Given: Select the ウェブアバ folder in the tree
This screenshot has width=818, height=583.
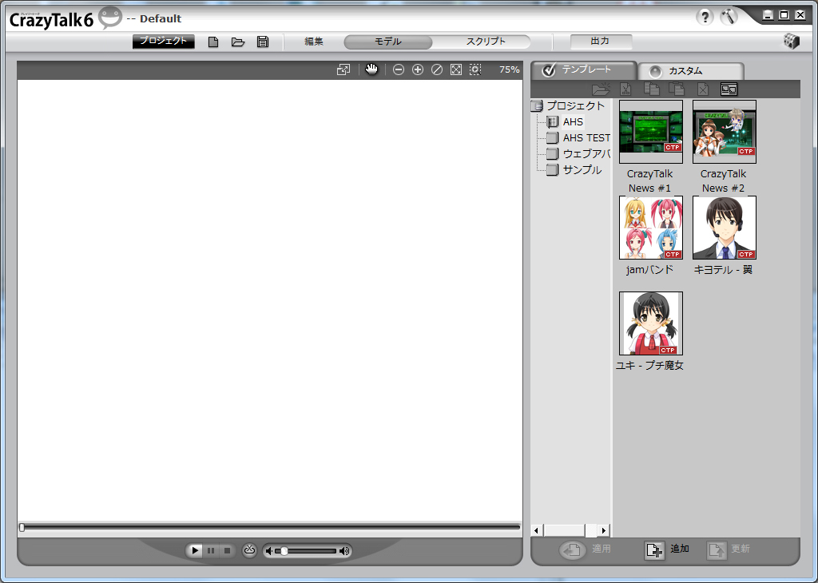Looking at the screenshot, I should click(586, 154).
